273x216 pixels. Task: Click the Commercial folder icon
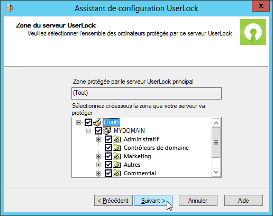pos(117,173)
